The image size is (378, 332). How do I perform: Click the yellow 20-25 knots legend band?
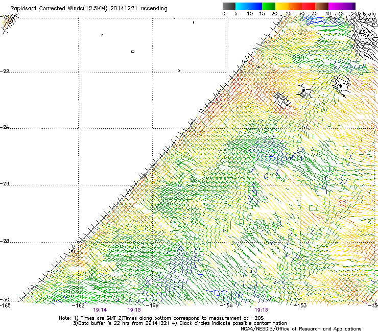(282, 6)
